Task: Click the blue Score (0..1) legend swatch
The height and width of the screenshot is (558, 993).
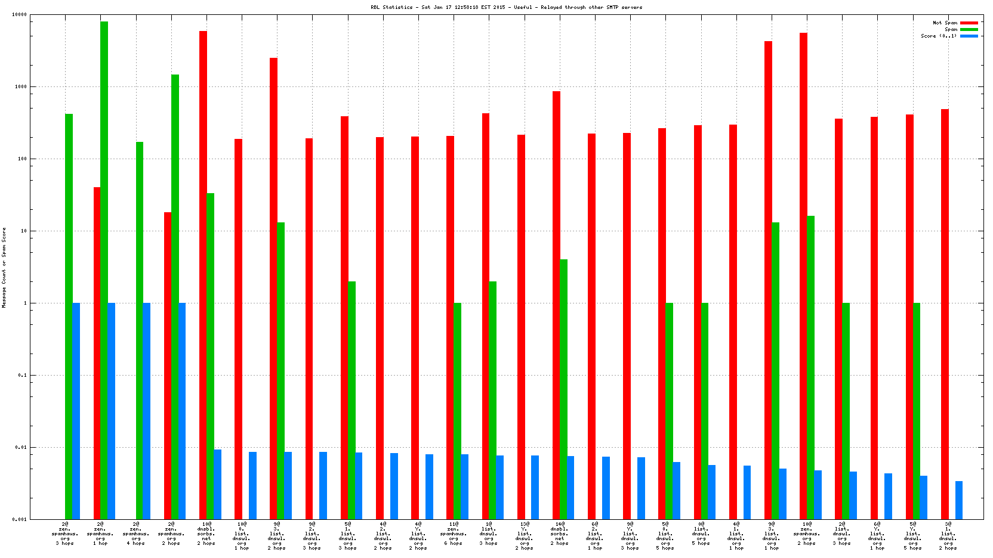Action: coord(969,36)
